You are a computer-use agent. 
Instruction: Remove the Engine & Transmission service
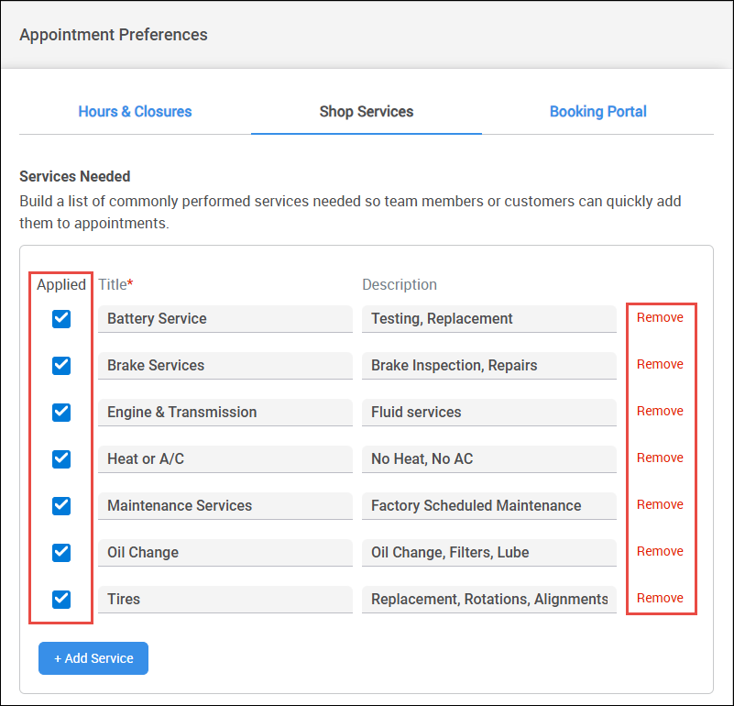coord(660,412)
